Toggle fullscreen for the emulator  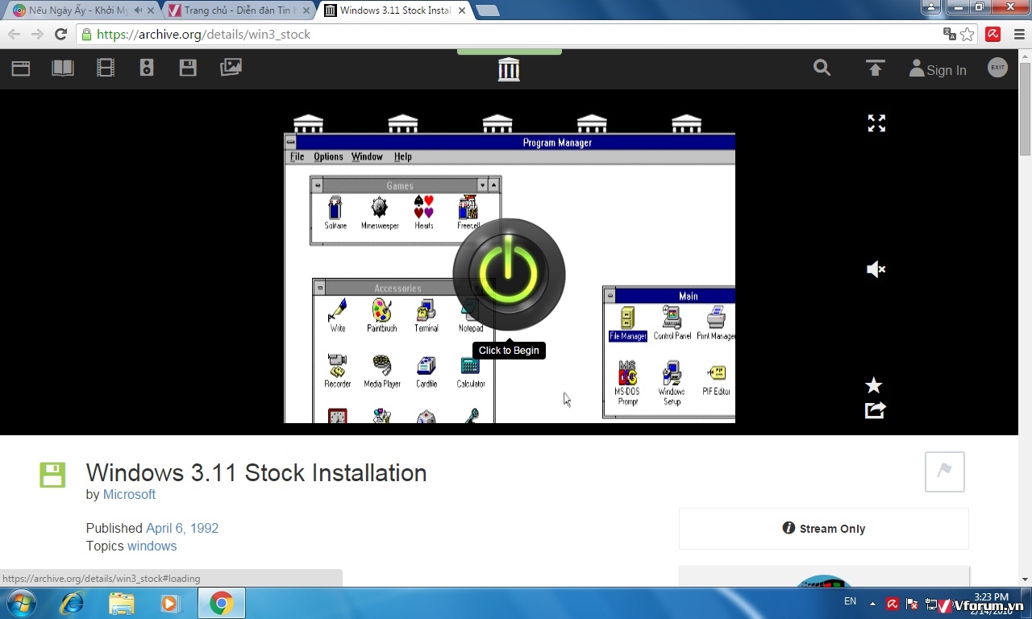(876, 123)
